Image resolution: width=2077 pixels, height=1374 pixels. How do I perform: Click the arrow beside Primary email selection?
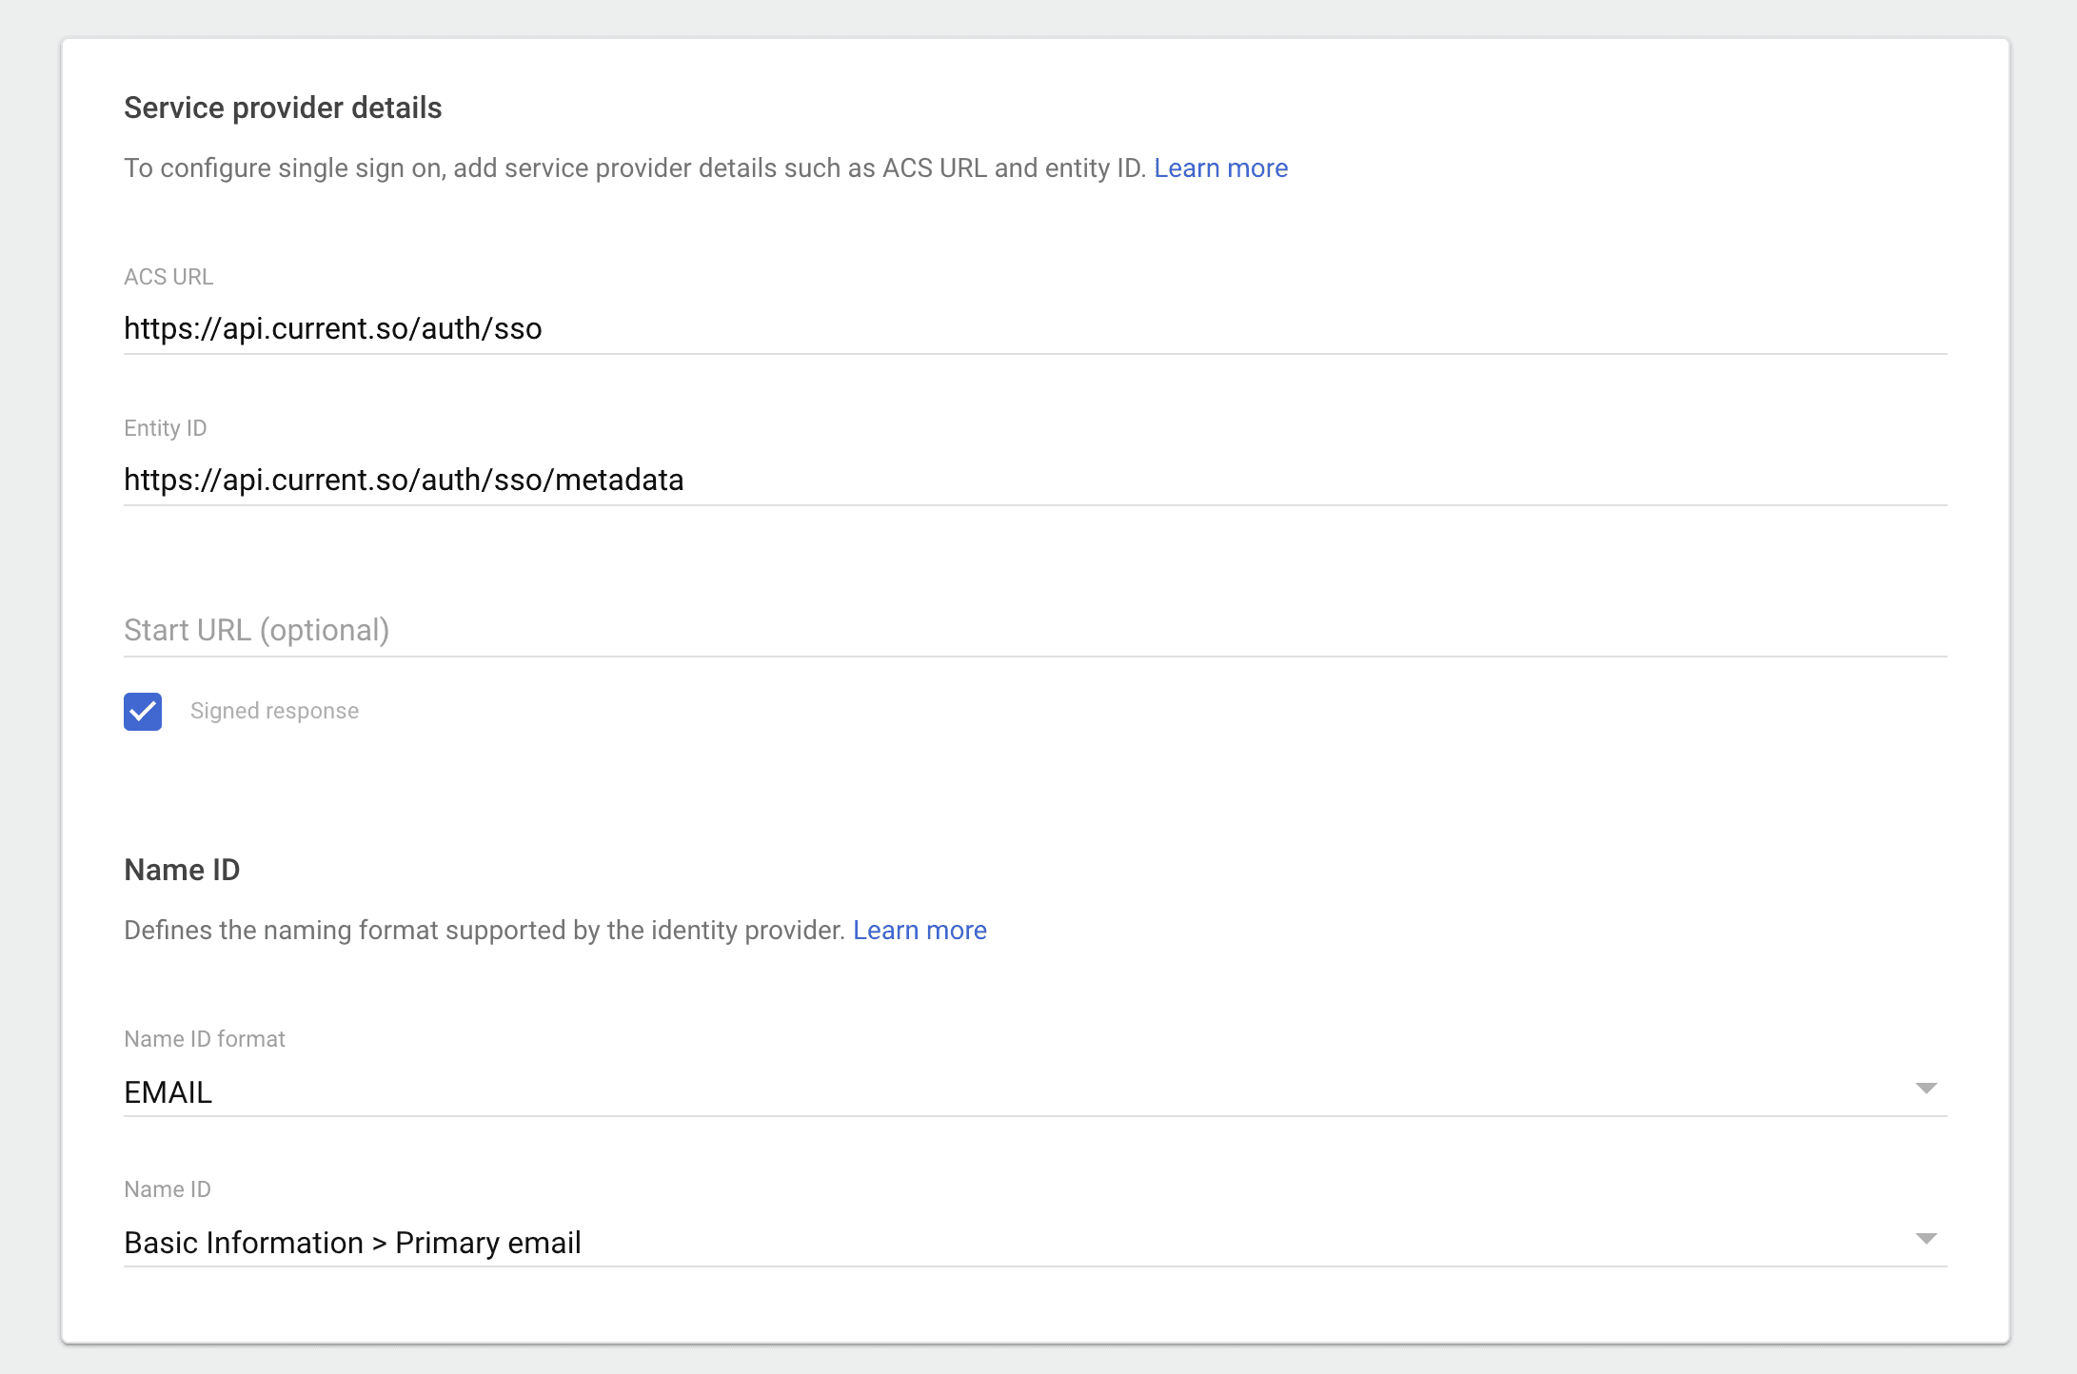coord(1926,1239)
